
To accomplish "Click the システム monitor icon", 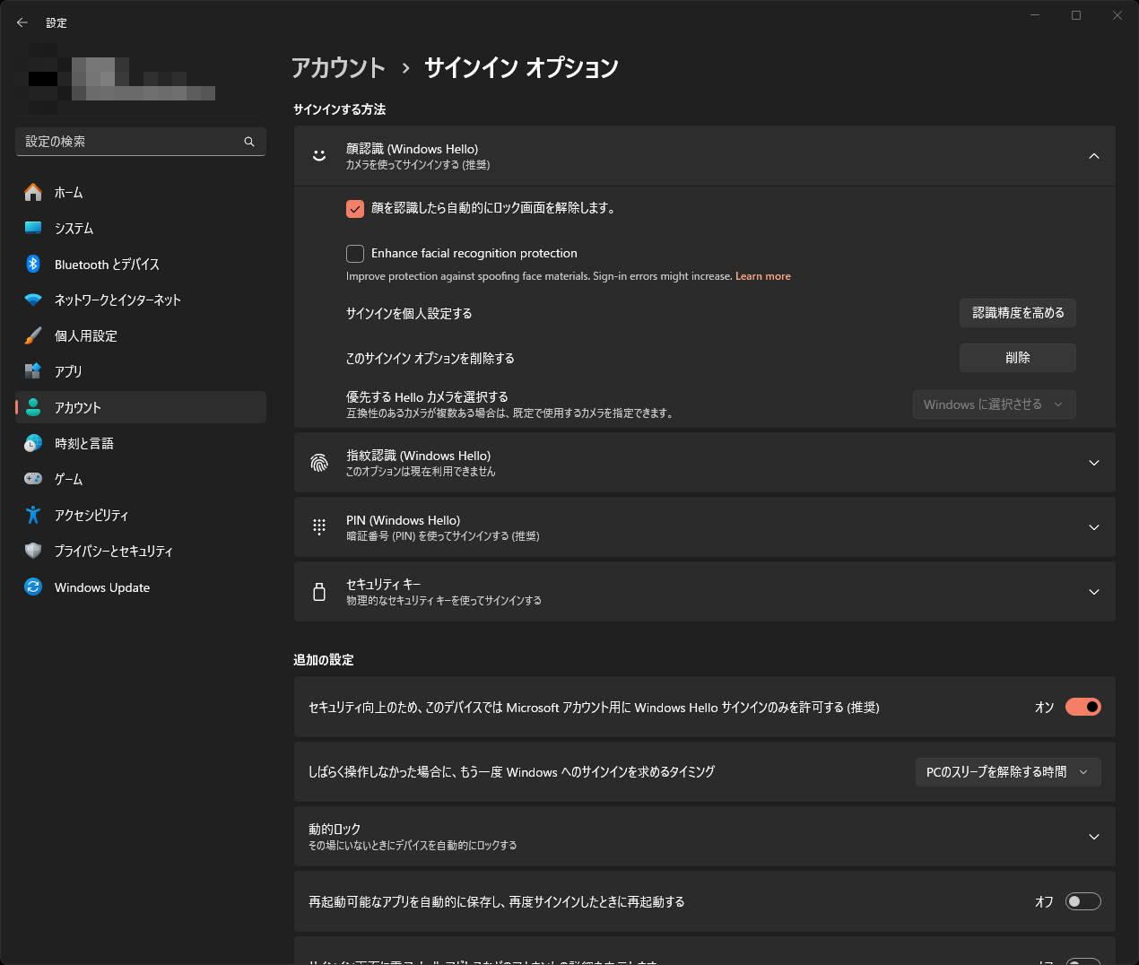I will point(33,228).
